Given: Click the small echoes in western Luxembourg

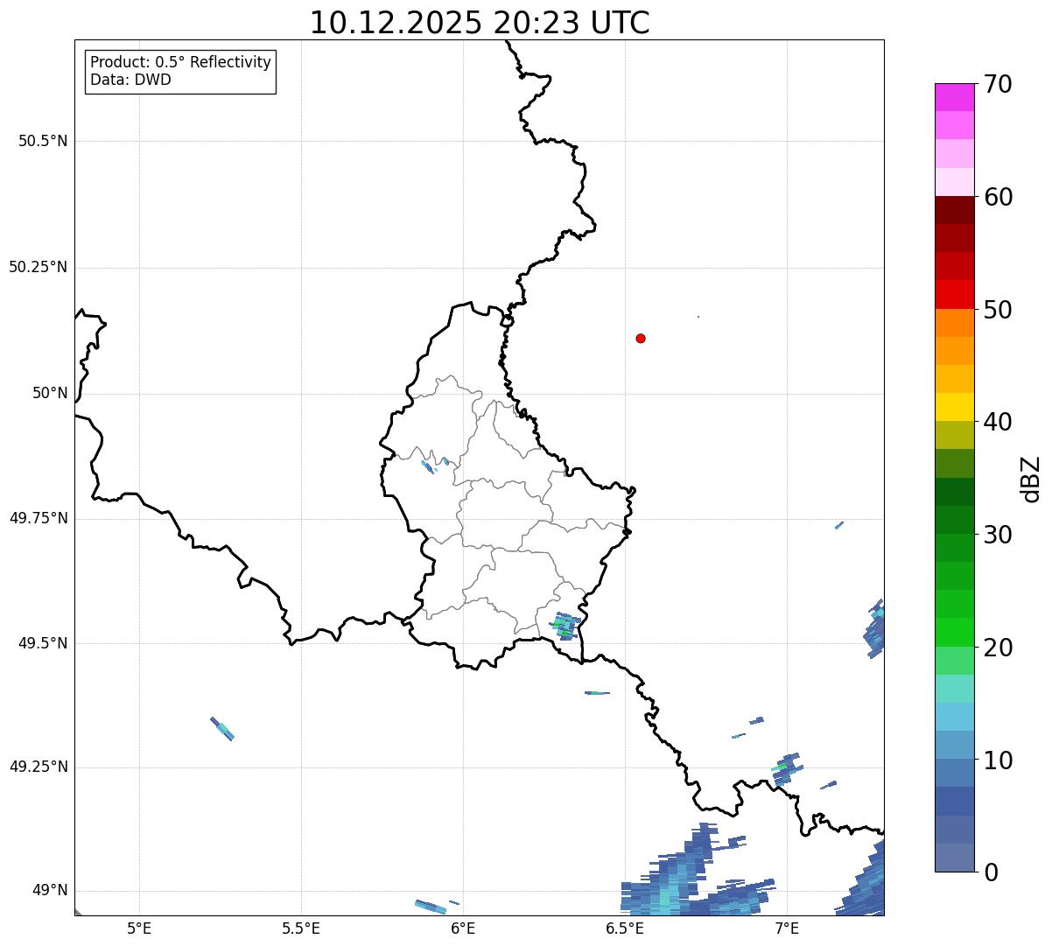Looking at the screenshot, I should click(435, 465).
